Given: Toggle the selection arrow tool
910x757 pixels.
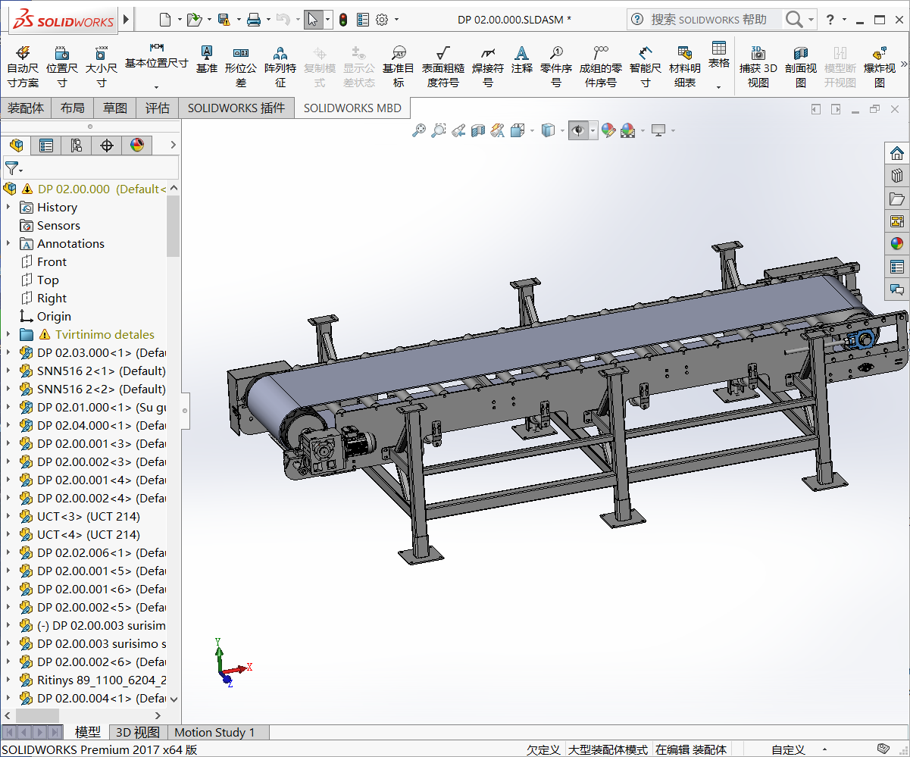Looking at the screenshot, I should [313, 20].
